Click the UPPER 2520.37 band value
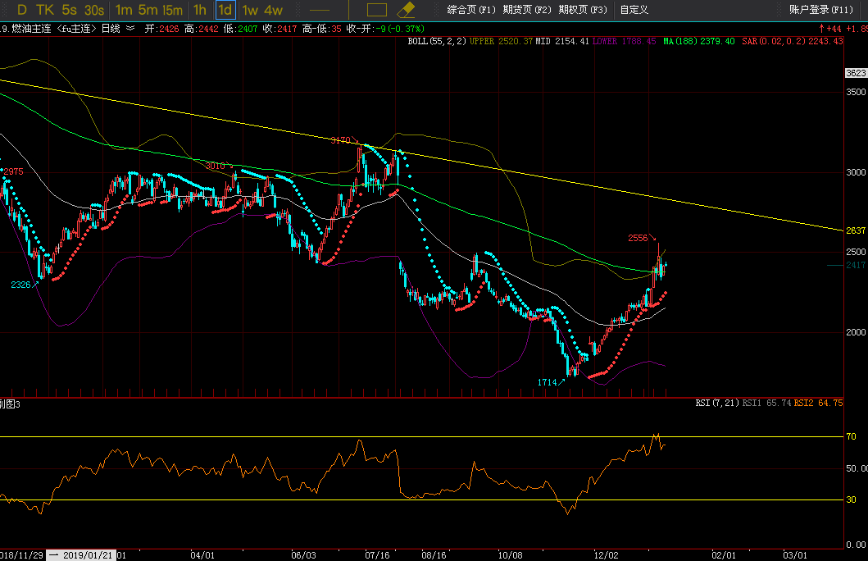 (501, 41)
